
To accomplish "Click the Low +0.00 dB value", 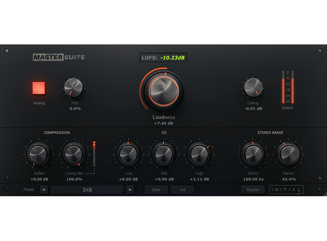I will [128, 179].
